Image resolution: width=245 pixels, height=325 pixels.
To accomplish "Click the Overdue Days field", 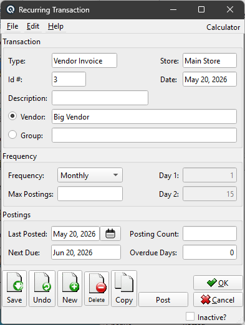I will (x=209, y=252).
